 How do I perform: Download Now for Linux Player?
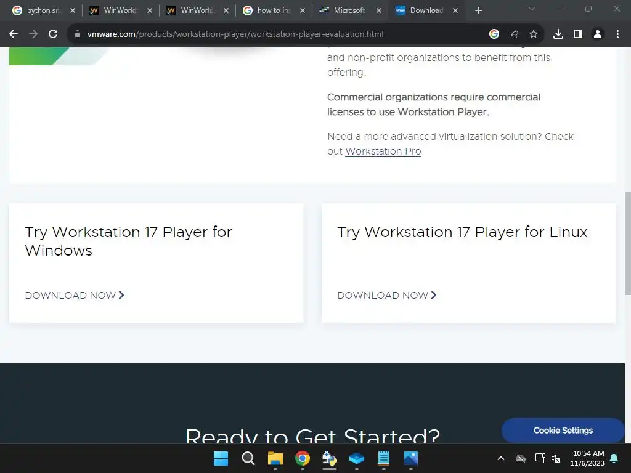coord(387,295)
